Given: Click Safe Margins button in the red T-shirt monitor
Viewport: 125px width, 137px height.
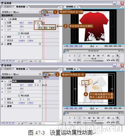Looking at the screenshot, I should coord(113,56).
